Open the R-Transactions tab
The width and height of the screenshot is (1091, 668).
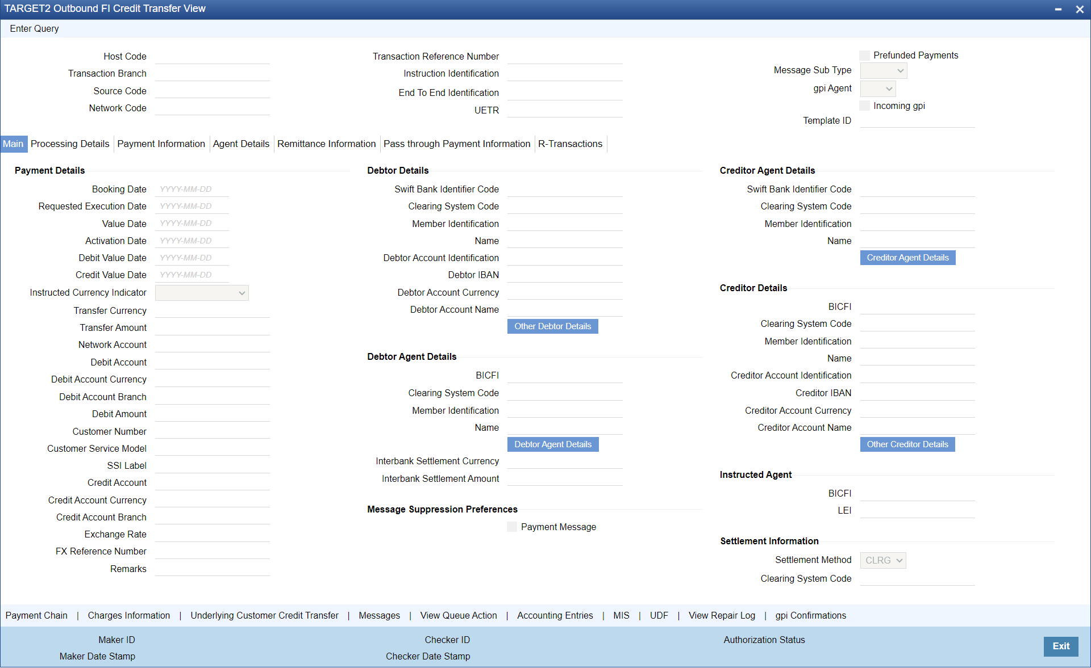click(x=571, y=144)
